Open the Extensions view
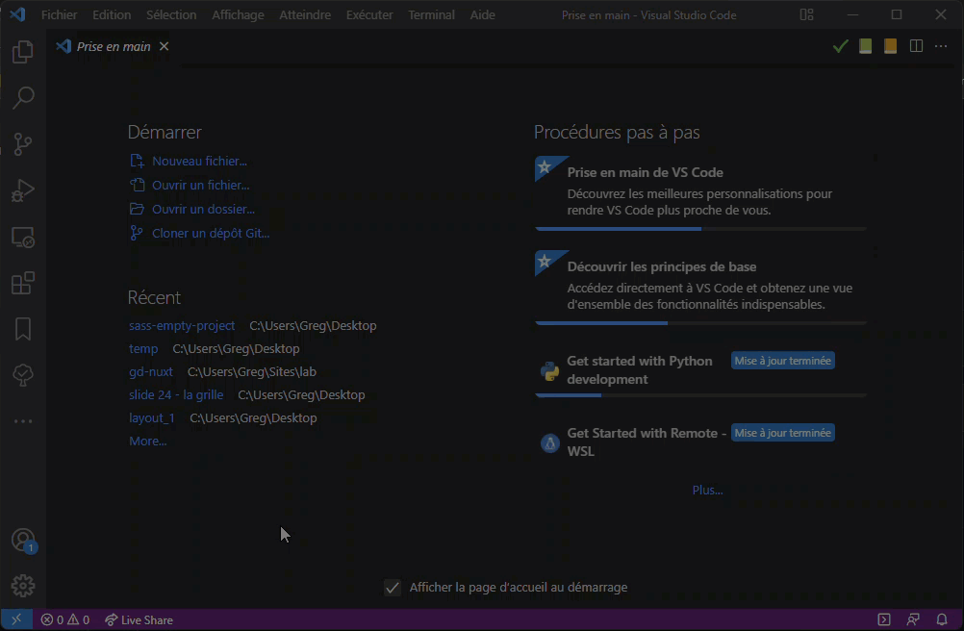The width and height of the screenshot is (964, 631). click(23, 283)
